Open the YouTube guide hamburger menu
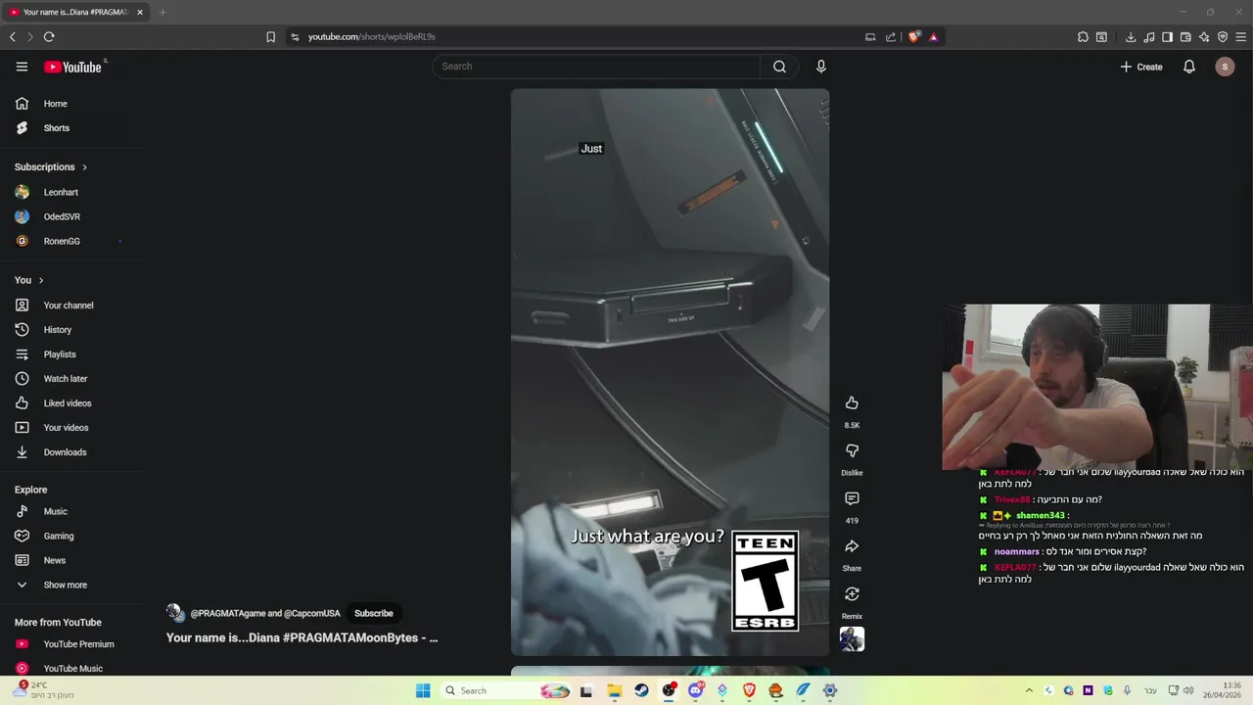 click(22, 67)
